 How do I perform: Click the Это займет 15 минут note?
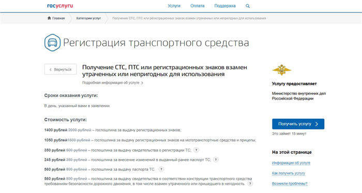tap(289, 134)
